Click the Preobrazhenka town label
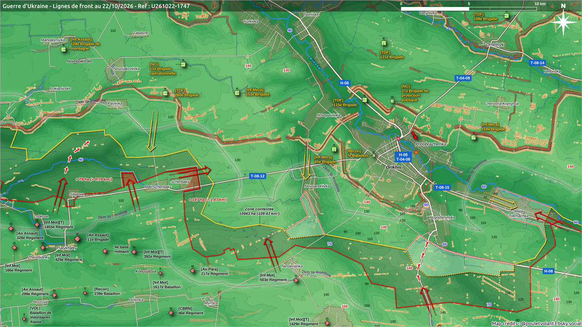Image resolution: width=582 pixels, height=327 pixels. pyautogui.click(x=431, y=144)
